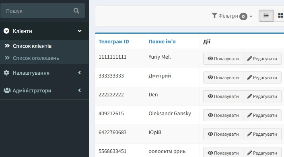The height and width of the screenshot is (157, 284).
Task: Click the Адміністратори users icon
Action: pyautogui.click(x=7, y=90)
